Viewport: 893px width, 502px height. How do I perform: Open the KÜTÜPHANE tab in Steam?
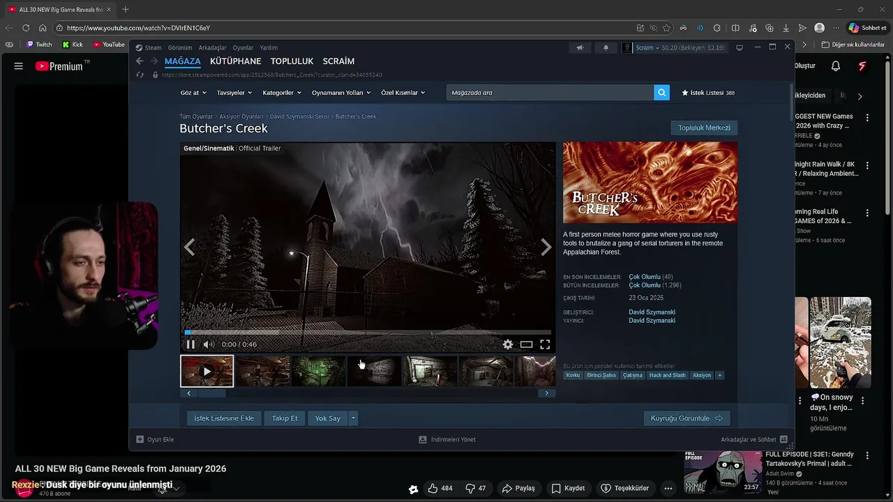[235, 61]
